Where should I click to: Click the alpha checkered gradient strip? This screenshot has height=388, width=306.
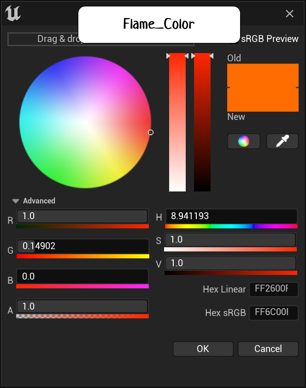pos(82,316)
